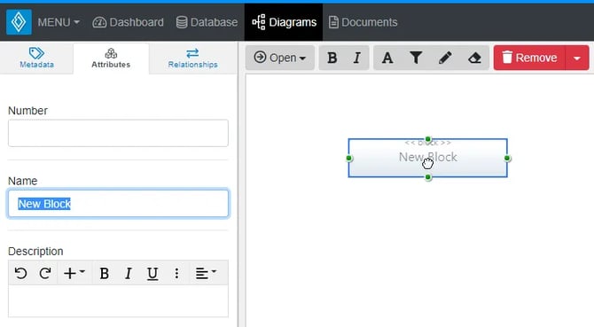Click the eraser icon in toolbar
Screen dimensions: 594x327
(x=474, y=58)
